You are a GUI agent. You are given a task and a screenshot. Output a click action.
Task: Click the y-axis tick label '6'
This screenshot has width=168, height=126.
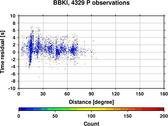(x=14, y=30)
